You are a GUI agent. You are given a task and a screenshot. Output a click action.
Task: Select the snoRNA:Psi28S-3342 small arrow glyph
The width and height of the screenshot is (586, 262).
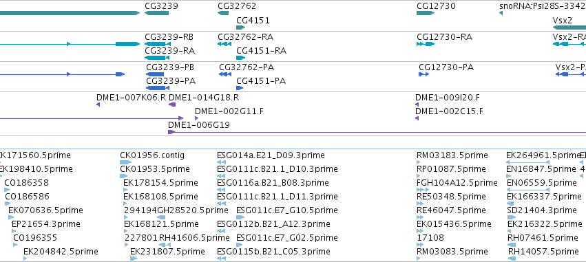(501, 13)
